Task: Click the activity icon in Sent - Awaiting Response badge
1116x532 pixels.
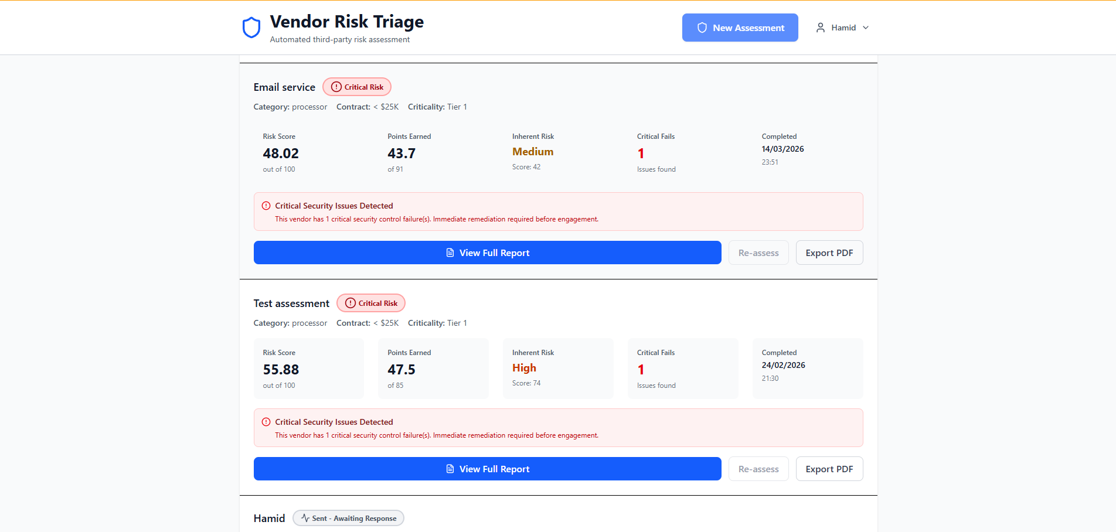Action: pyautogui.click(x=305, y=519)
